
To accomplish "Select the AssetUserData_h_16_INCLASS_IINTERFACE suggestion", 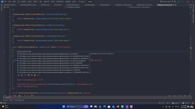I will point(53,61).
